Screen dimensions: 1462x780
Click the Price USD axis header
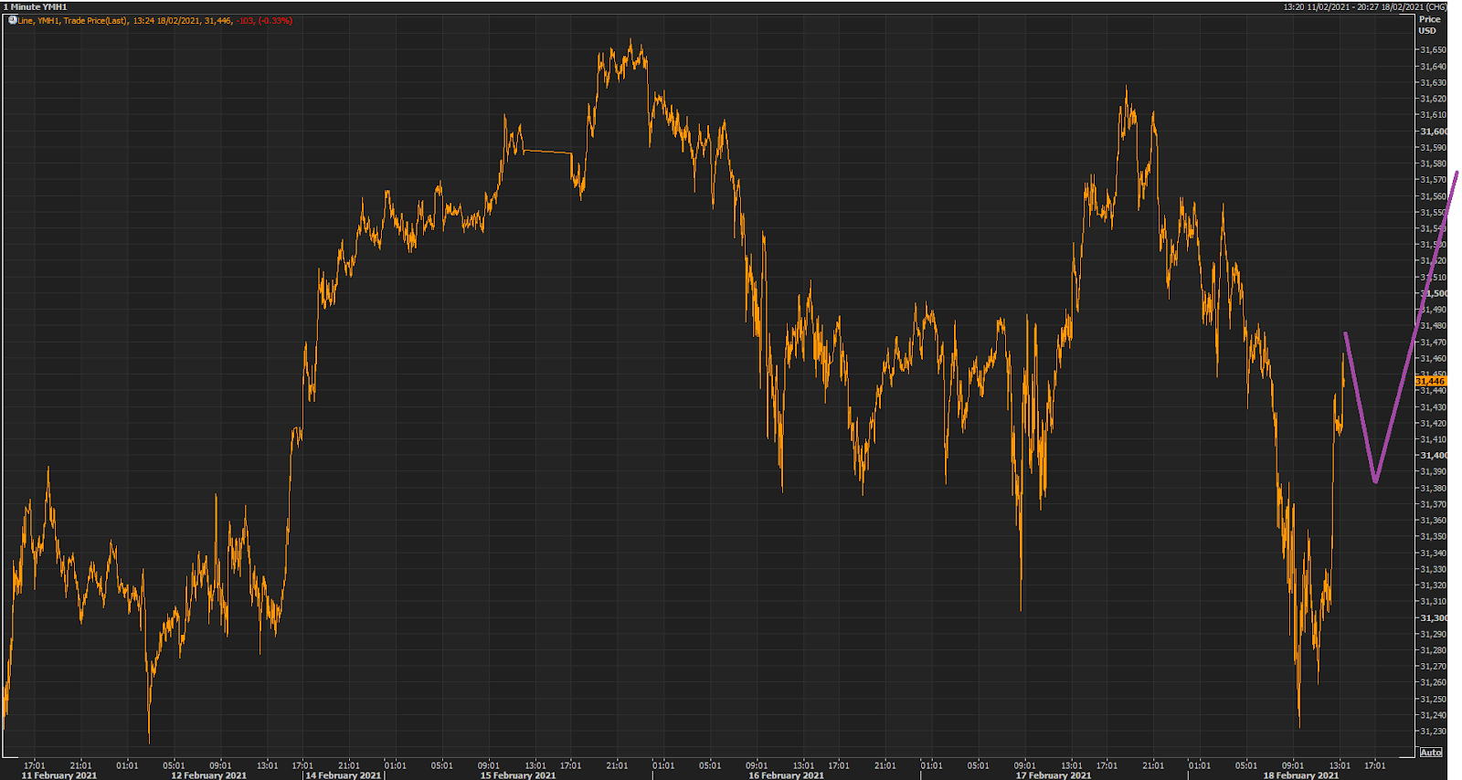tap(1429, 25)
